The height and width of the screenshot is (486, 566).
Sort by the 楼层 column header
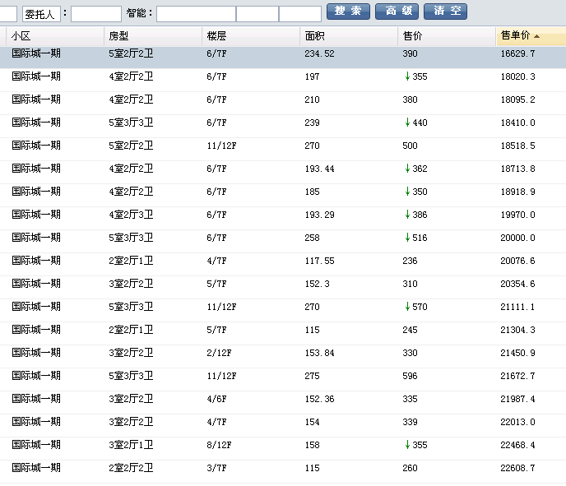[x=251, y=36]
